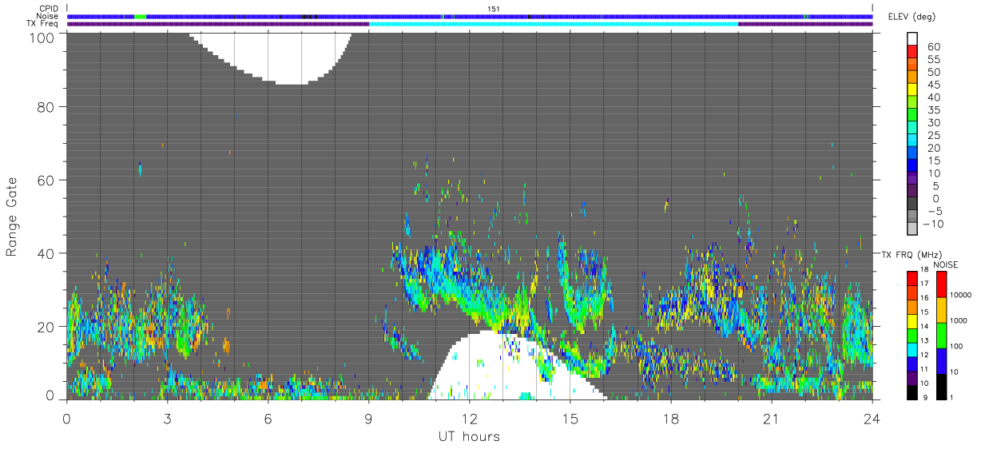Viewport: 981px width, 453px height.
Task: Click the 'Range Gate' axis title
Action: [12, 217]
